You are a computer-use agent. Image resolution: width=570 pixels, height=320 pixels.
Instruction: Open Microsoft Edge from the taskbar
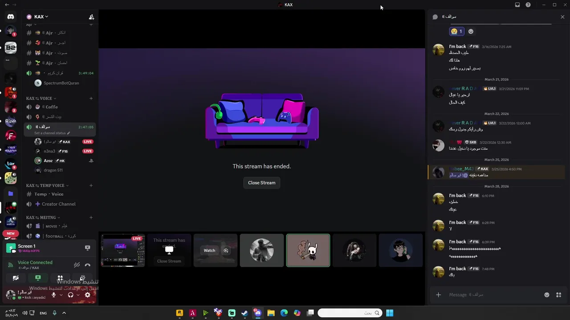point(284,313)
